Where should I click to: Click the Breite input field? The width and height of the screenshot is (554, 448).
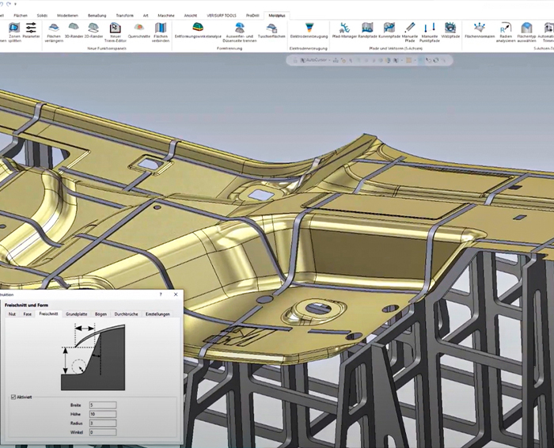tap(104, 404)
